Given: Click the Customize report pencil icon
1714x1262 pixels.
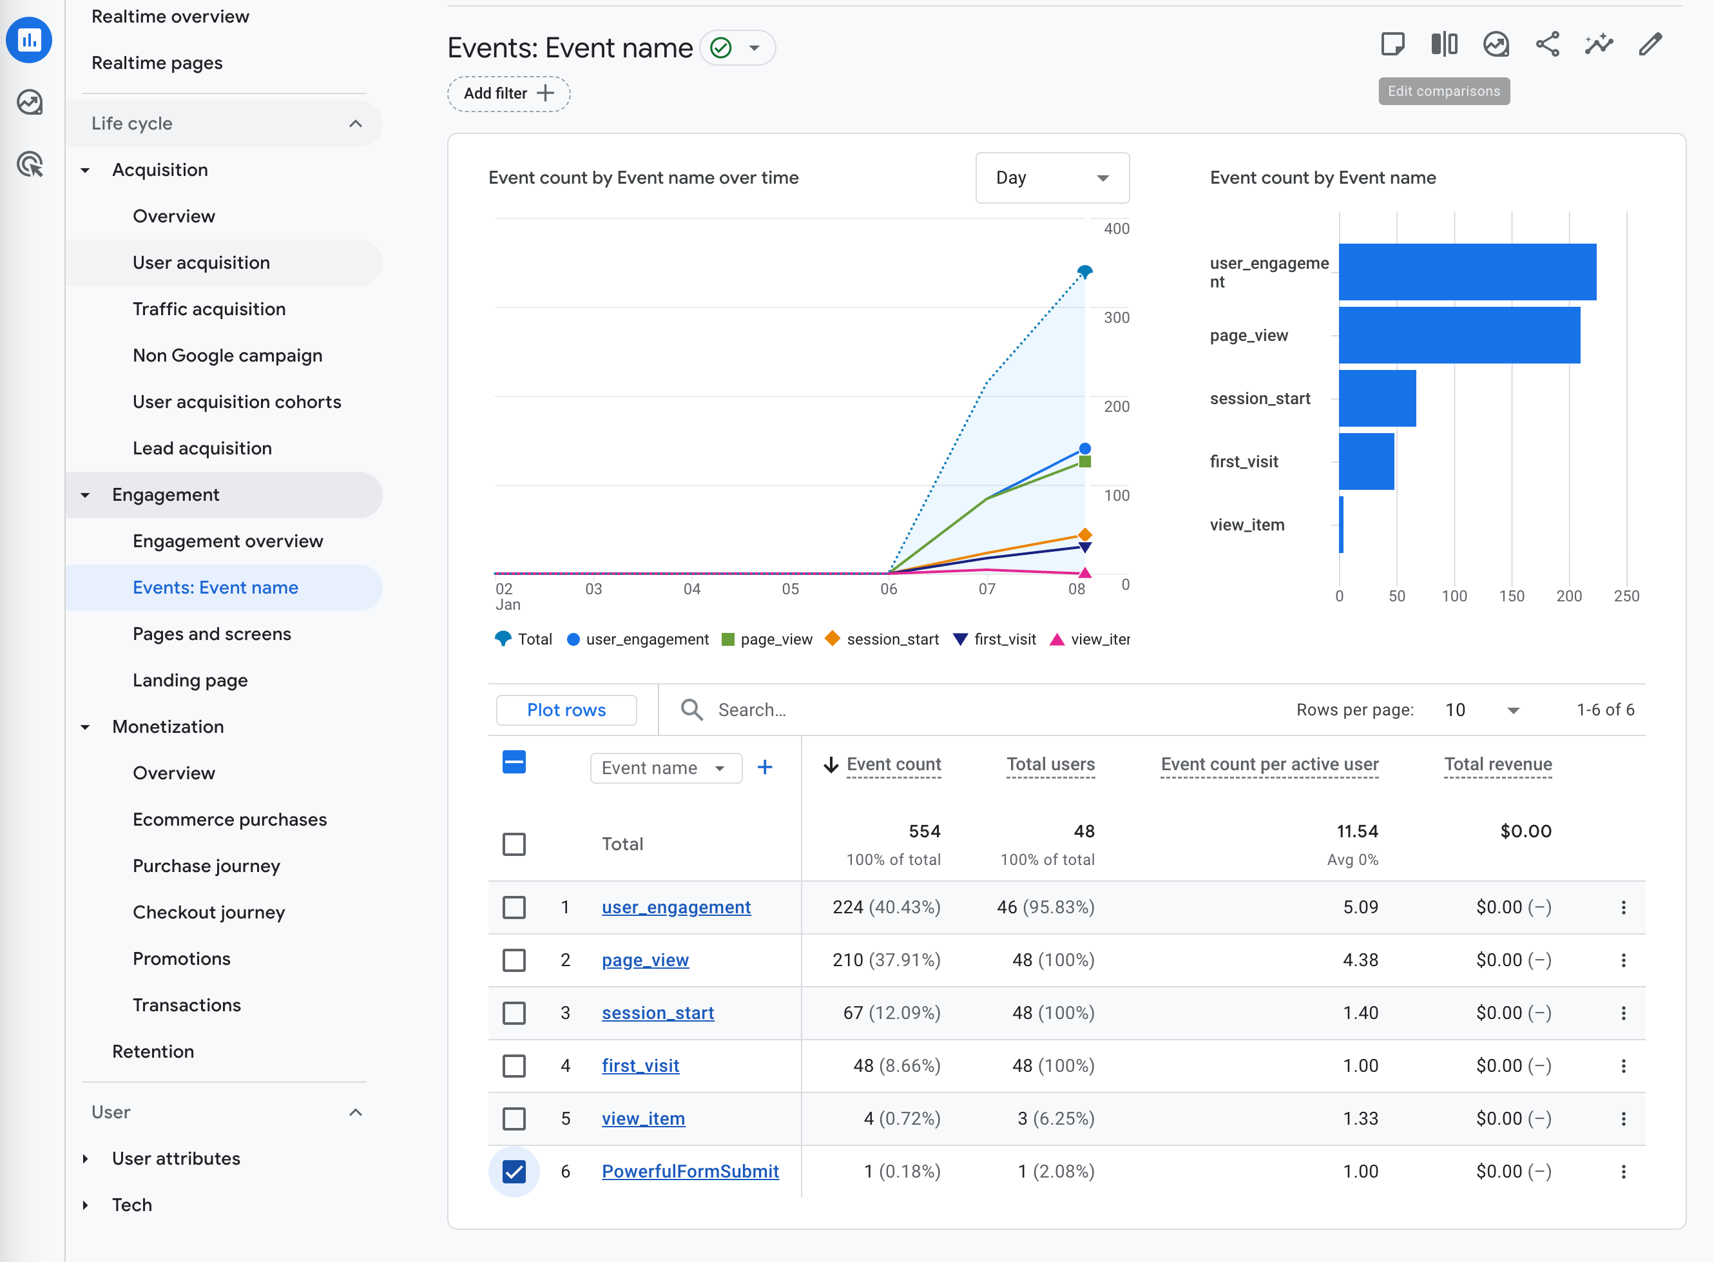Looking at the screenshot, I should point(1650,44).
